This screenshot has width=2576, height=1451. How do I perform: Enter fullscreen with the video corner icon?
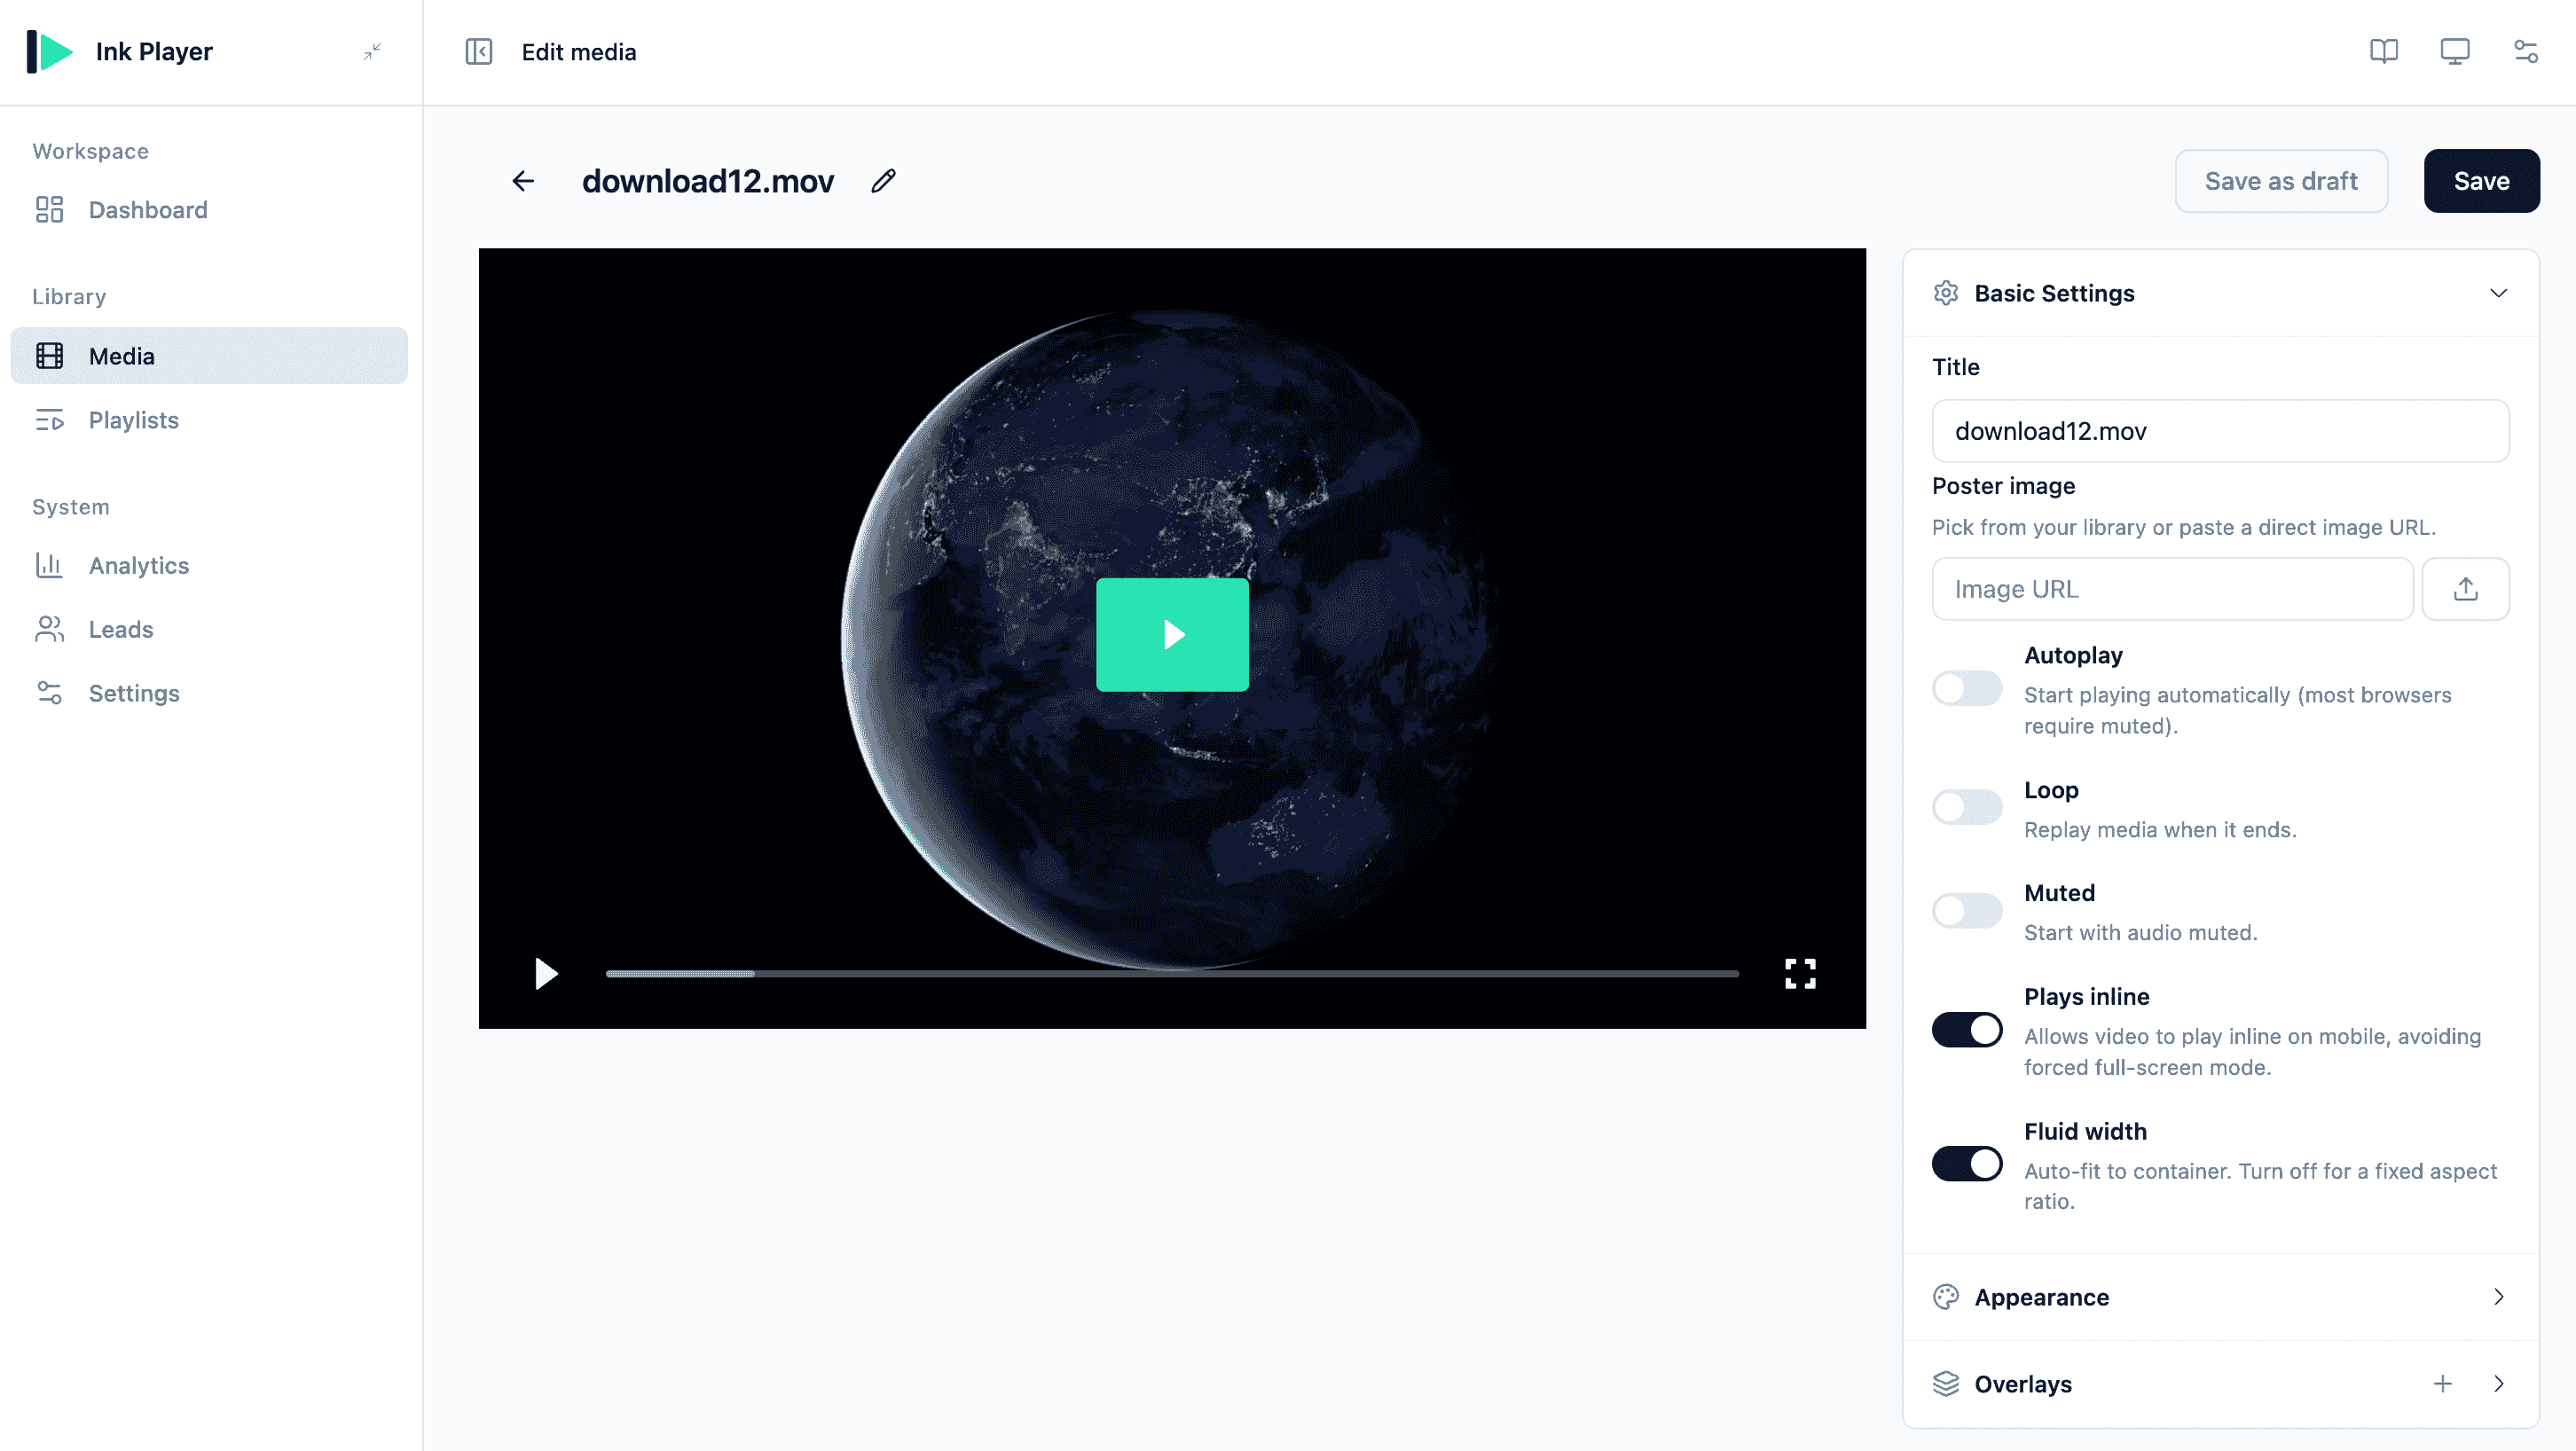[1800, 974]
